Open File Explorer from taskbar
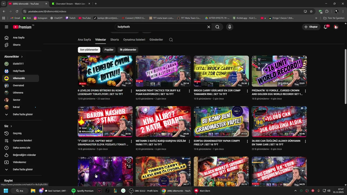 point(33,191)
